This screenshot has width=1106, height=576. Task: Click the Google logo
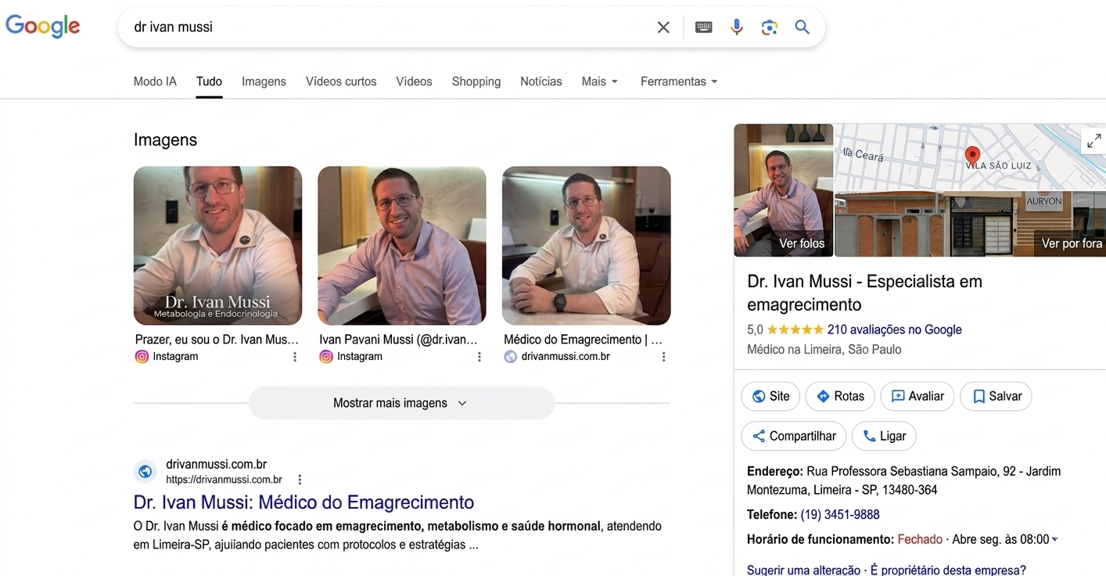[43, 26]
